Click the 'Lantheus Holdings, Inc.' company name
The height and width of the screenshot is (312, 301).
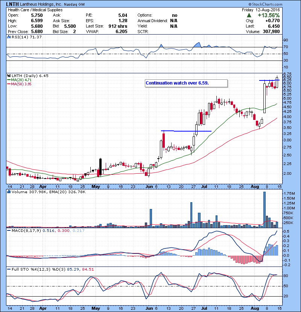(x=41, y=4)
